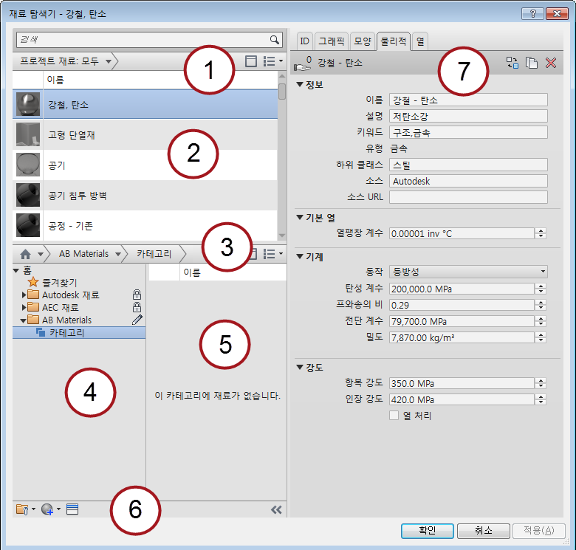Click the duplicate asset icon

coord(532,63)
